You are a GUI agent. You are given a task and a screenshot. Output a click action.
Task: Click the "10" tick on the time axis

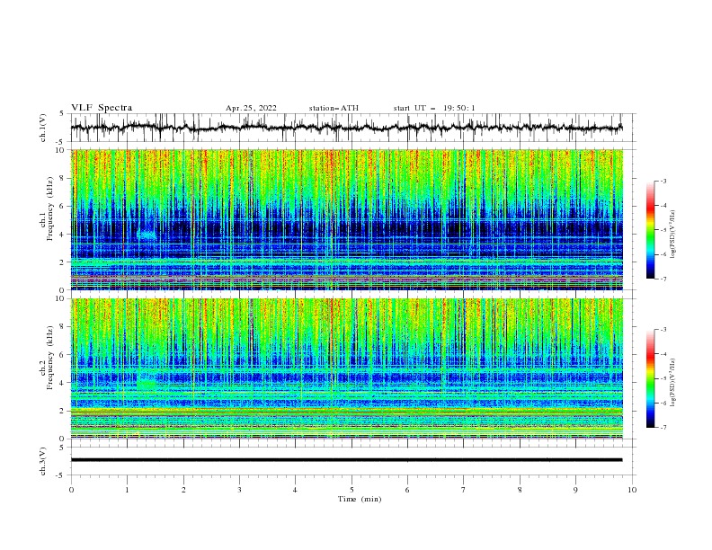coord(632,490)
